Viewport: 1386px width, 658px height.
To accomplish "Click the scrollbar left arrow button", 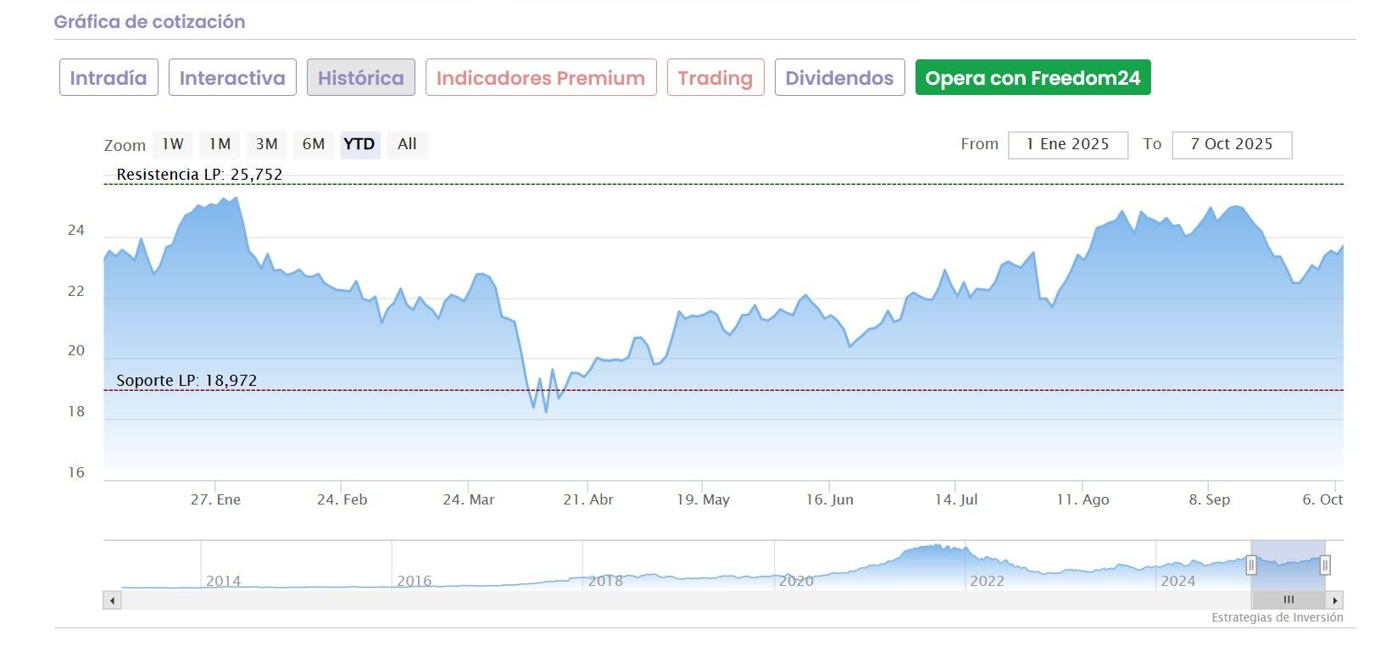I will point(112,600).
